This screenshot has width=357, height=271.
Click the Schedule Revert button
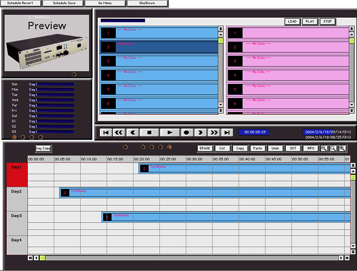point(20,3)
